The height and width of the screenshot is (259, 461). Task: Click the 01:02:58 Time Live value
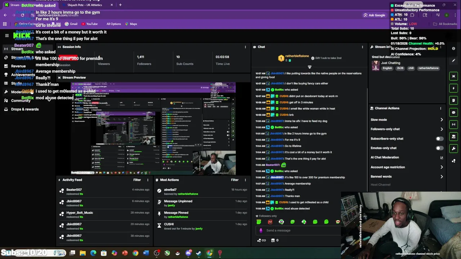pyautogui.click(x=222, y=57)
